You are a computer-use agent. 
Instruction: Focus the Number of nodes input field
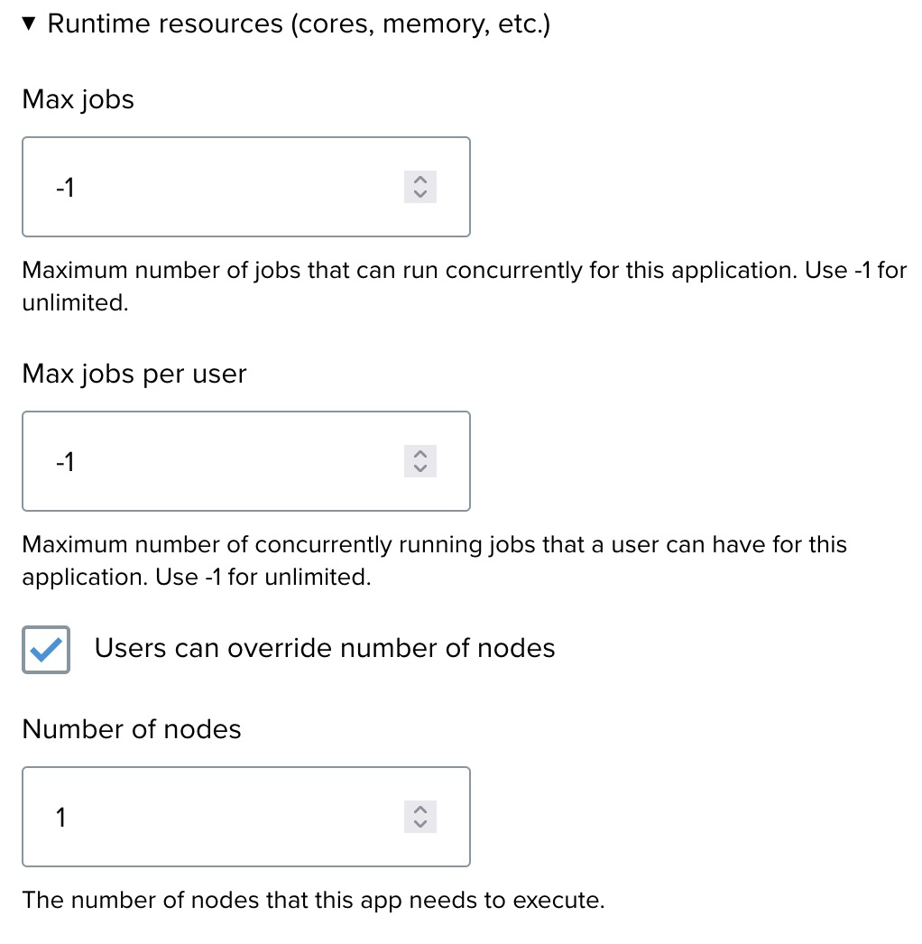point(226,818)
